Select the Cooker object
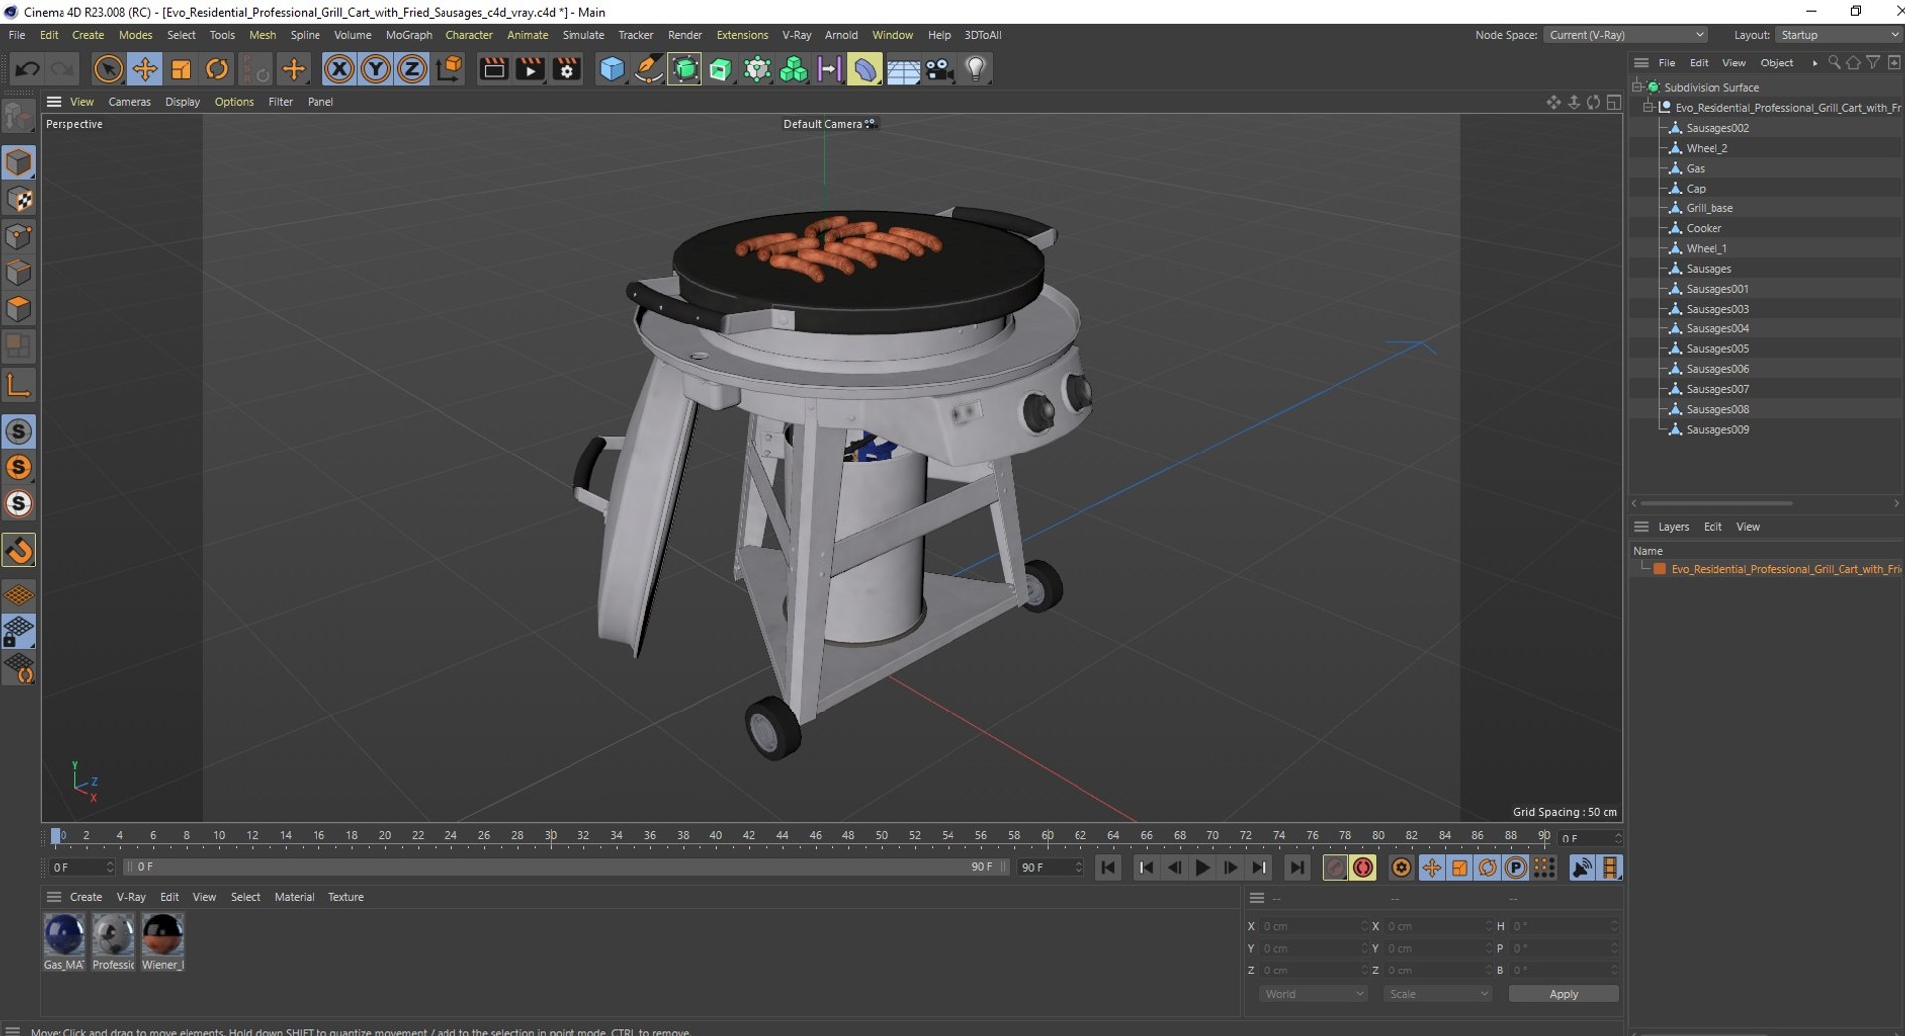The width and height of the screenshot is (1905, 1036). (x=1704, y=228)
